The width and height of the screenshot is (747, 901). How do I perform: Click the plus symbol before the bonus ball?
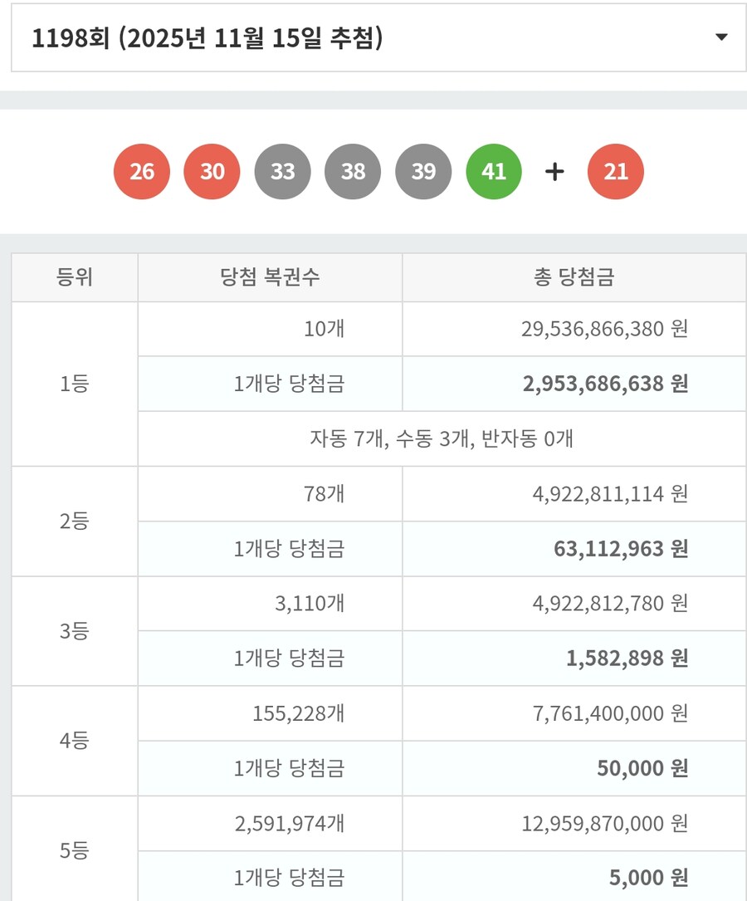553,171
